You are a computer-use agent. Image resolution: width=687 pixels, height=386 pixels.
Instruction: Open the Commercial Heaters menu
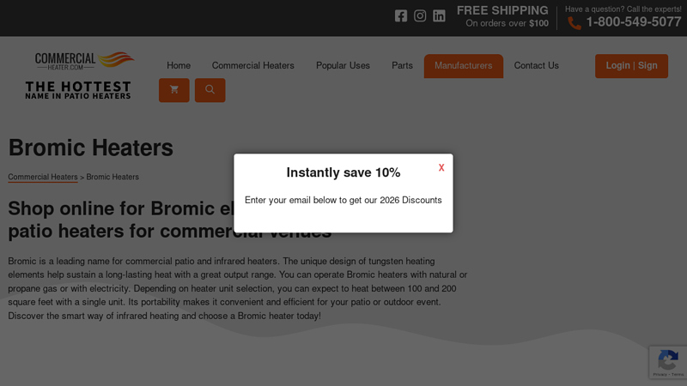[253, 66]
